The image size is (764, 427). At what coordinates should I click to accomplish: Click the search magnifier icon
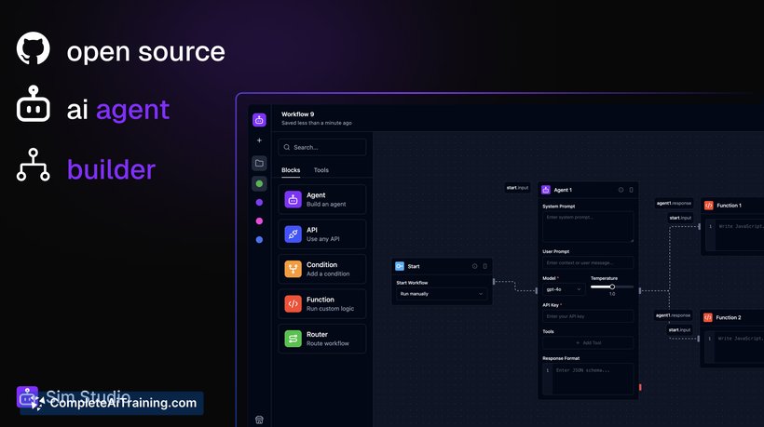287,147
